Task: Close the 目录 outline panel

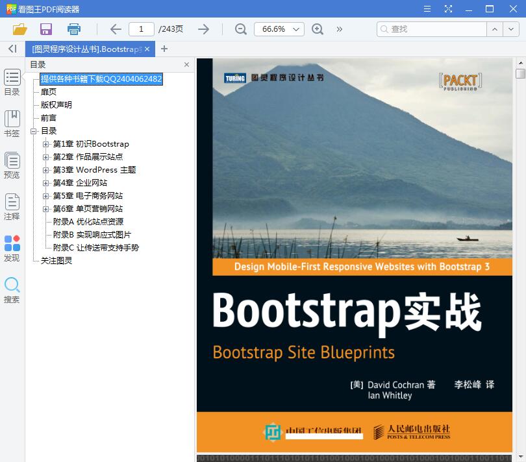Action: pyautogui.click(x=186, y=64)
